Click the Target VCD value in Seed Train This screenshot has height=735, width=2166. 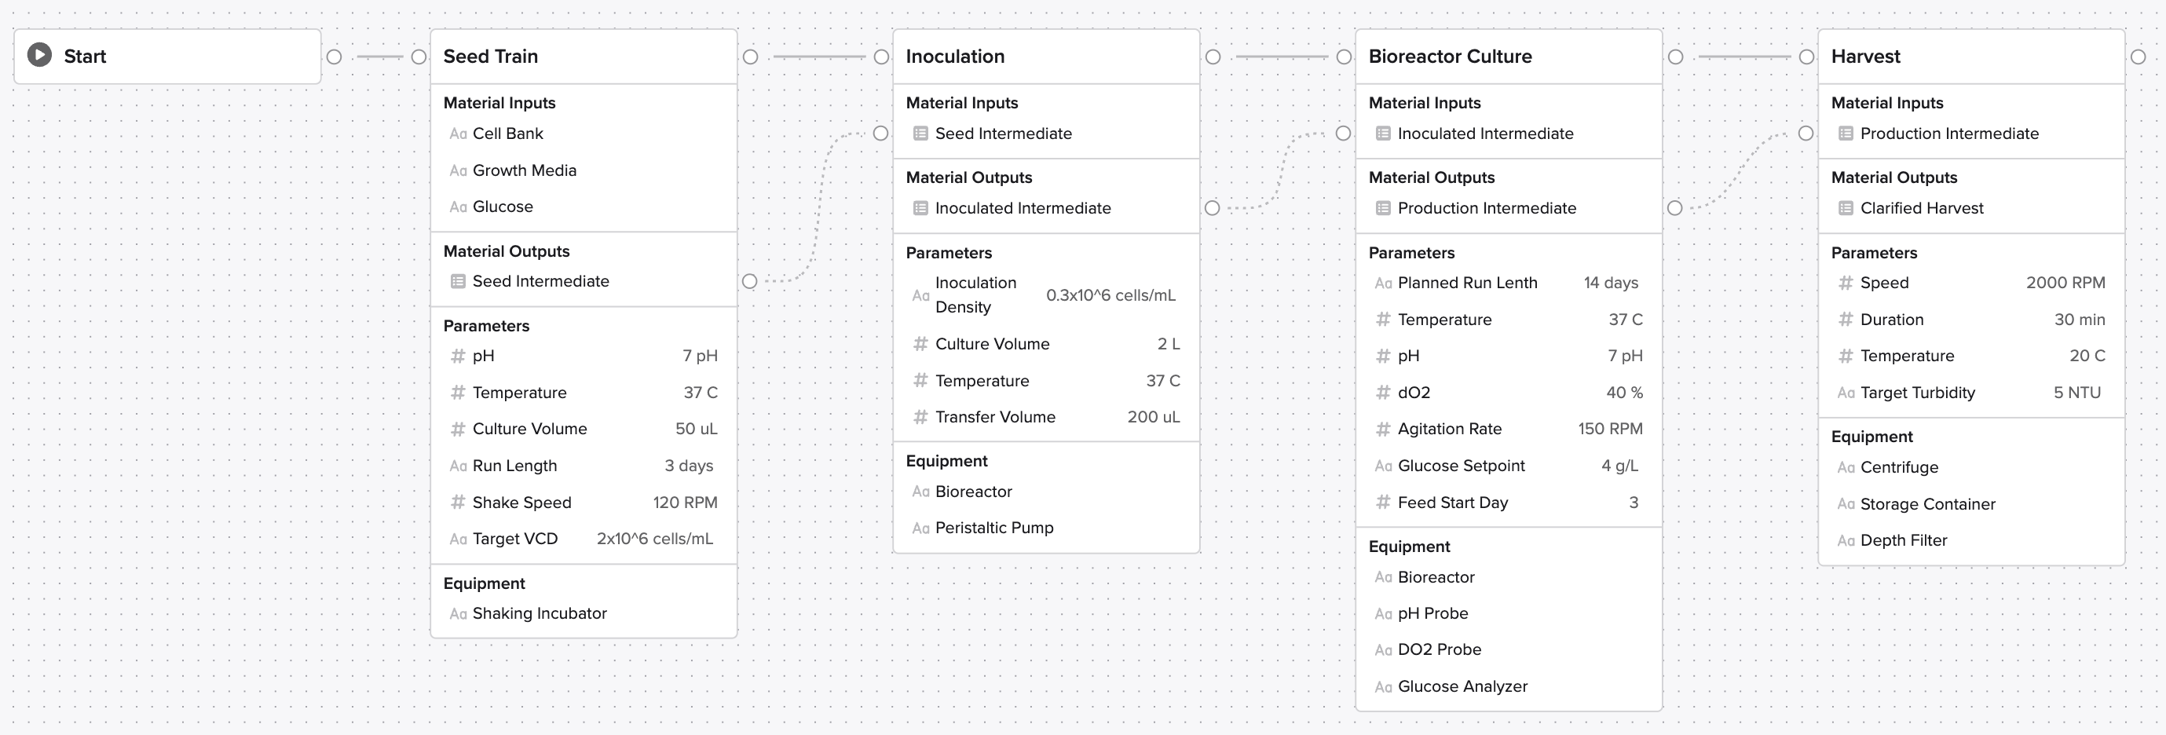coord(654,539)
